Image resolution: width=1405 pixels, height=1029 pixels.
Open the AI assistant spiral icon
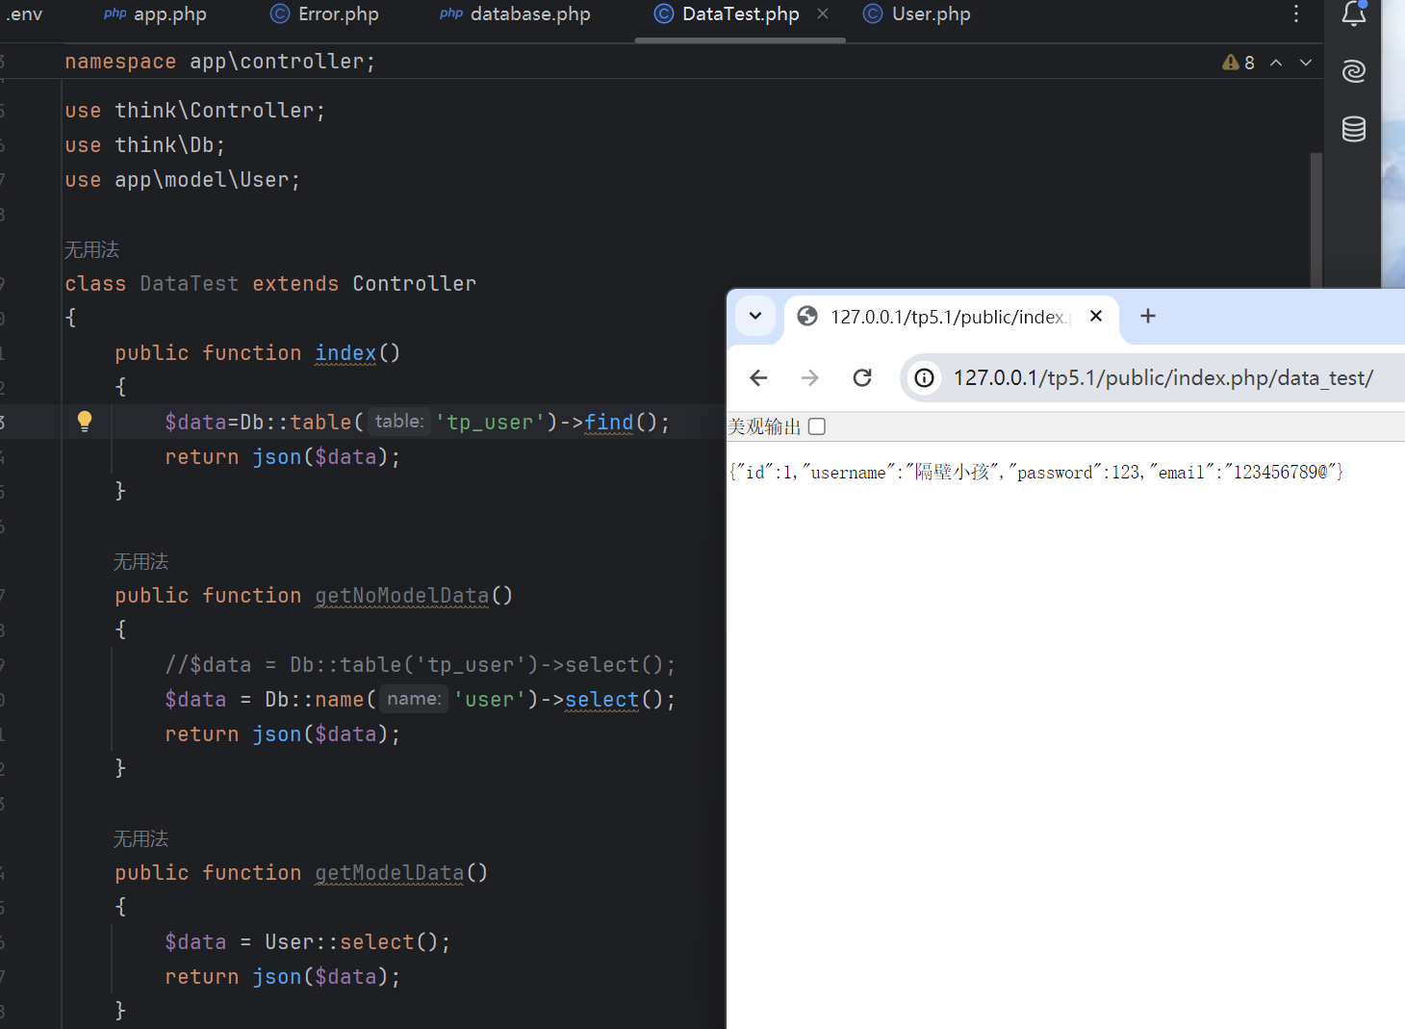[x=1354, y=71]
